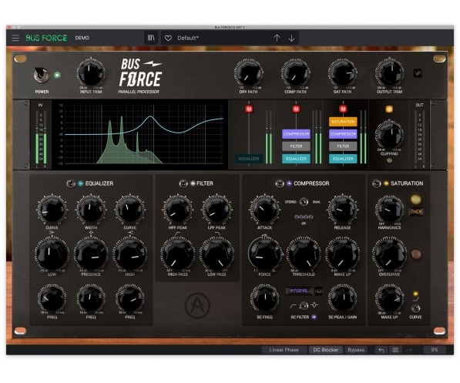Screen dimensions: 460x383
Task: Mute the Dry Path channel
Action: tap(249, 109)
